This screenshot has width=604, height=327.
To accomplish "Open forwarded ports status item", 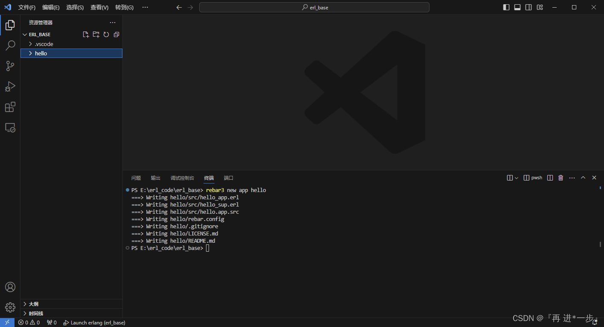I will tap(52, 323).
